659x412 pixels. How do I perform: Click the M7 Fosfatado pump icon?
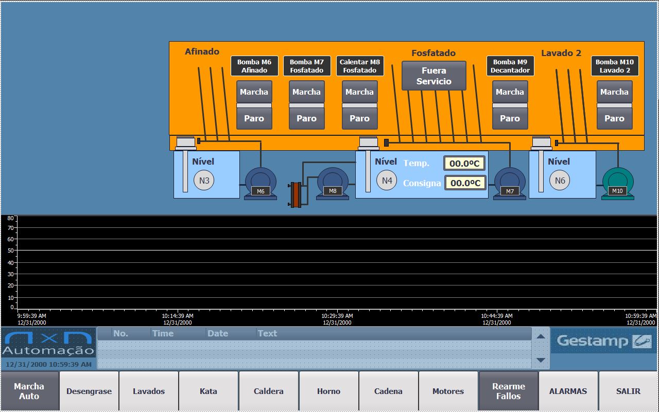tap(510, 183)
